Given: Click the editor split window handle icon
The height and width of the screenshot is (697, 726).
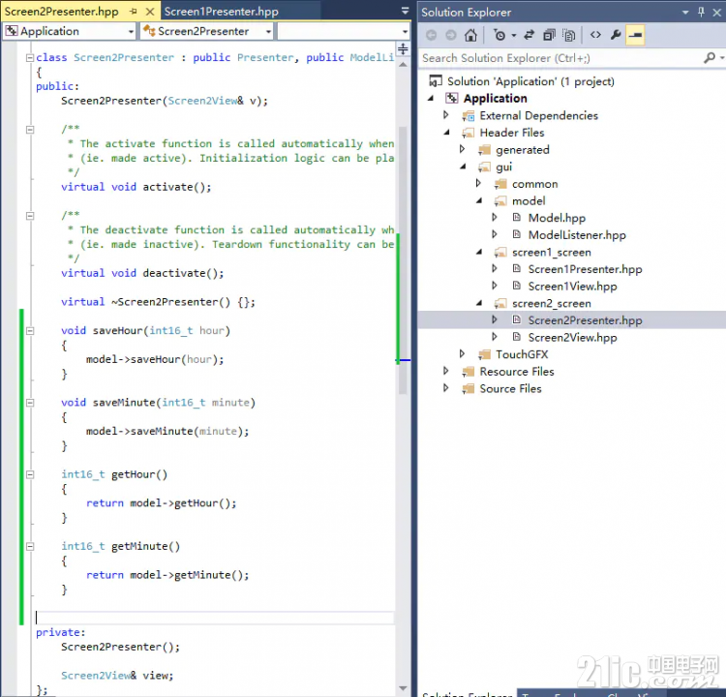Looking at the screenshot, I should 403,49.
